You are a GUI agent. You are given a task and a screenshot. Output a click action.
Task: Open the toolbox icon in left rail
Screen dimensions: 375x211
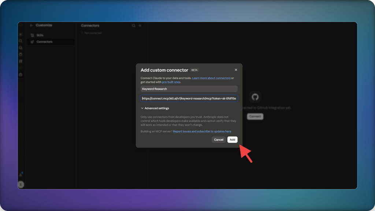tap(21, 75)
